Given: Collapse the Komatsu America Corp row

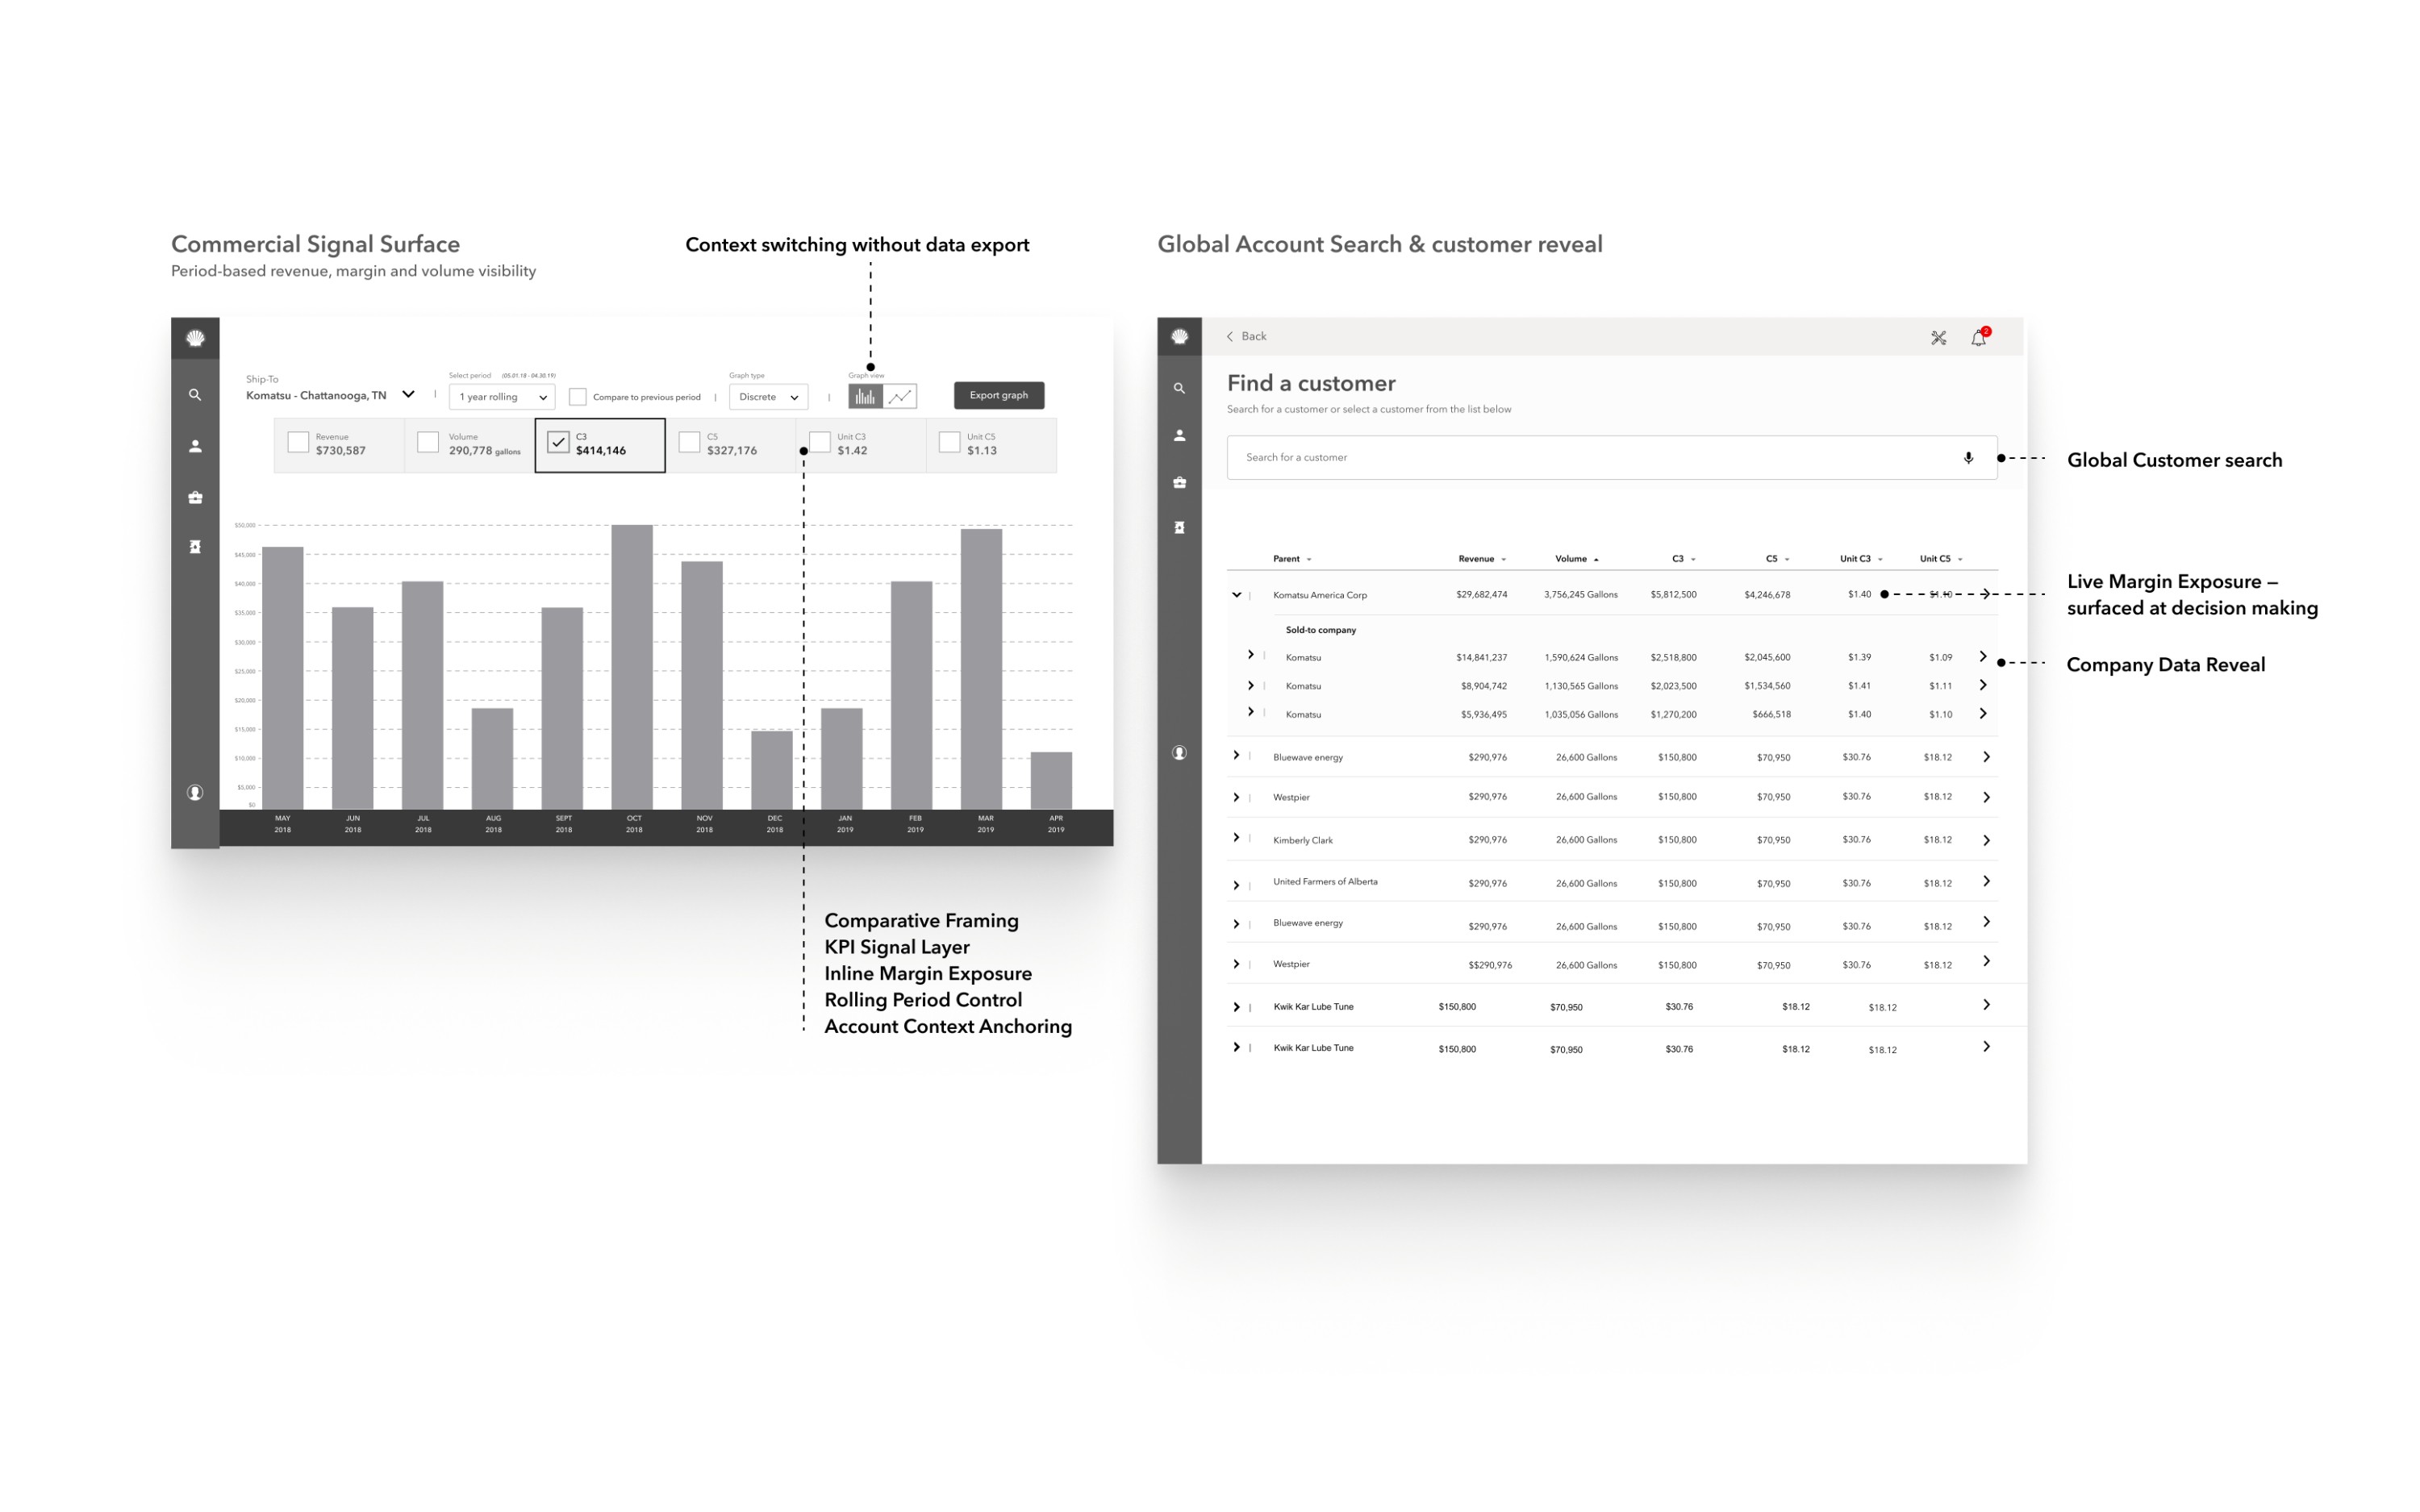Looking at the screenshot, I should click(1237, 595).
